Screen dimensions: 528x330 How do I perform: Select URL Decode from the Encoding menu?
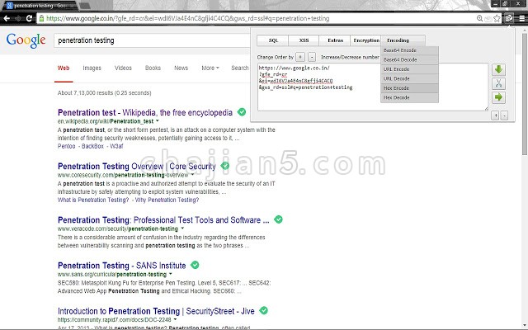[409, 79]
